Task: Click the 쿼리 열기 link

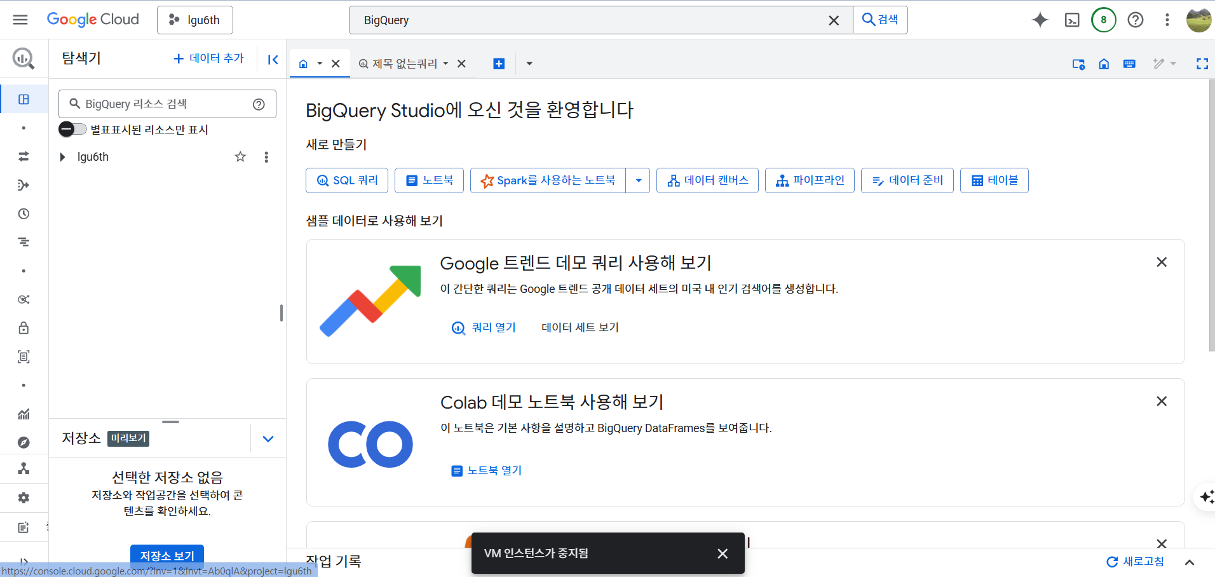Action: tap(484, 328)
